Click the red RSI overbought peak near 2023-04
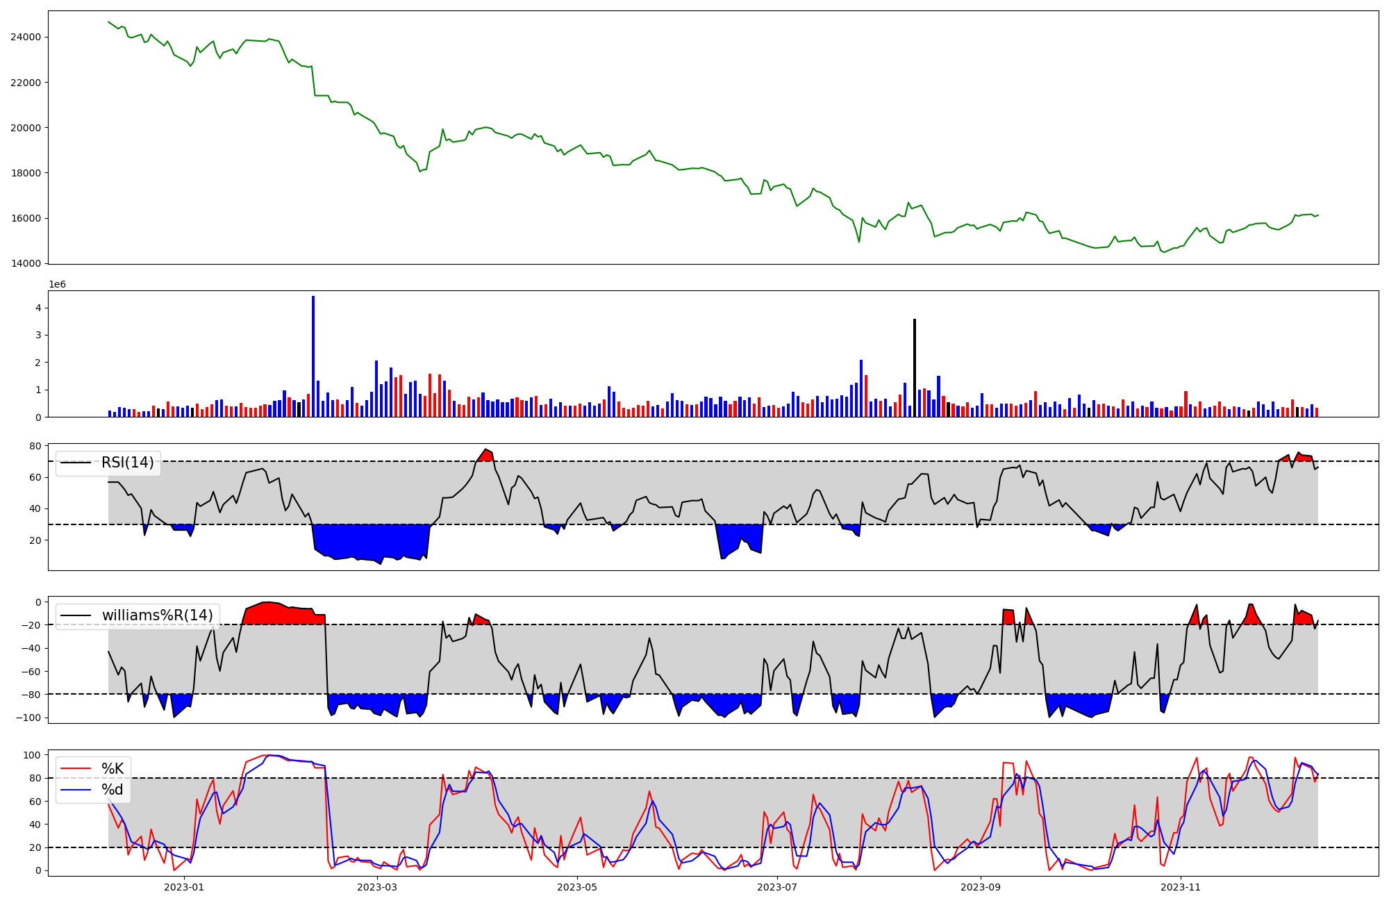Screen dimensions: 1389x903 pyautogui.click(x=486, y=455)
